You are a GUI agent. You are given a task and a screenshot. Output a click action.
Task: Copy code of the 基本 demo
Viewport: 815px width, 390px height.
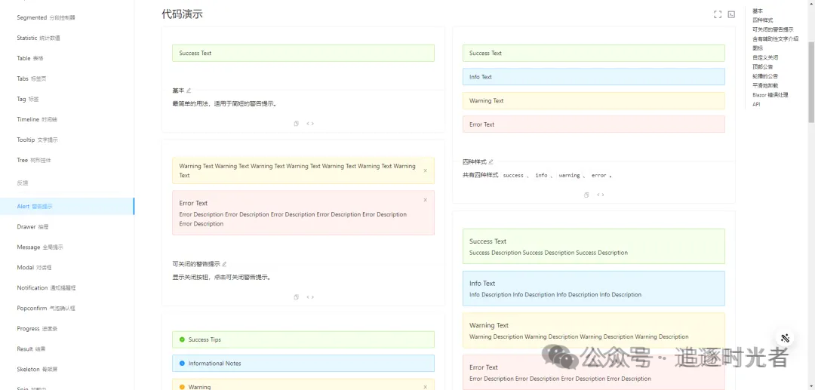coord(297,124)
